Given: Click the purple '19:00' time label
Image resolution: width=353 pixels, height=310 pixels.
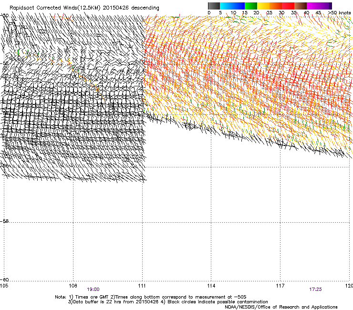Looking at the screenshot, I should 93,289.
